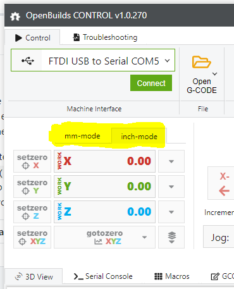Click the green Connect button

click(x=151, y=83)
